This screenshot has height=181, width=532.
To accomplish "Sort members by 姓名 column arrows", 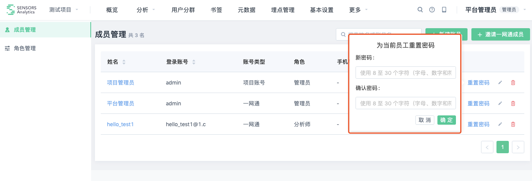I will (x=124, y=62).
